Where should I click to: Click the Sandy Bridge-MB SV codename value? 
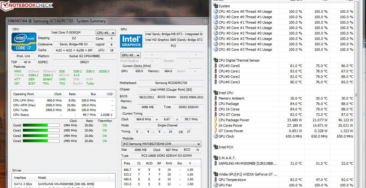click(x=74, y=44)
